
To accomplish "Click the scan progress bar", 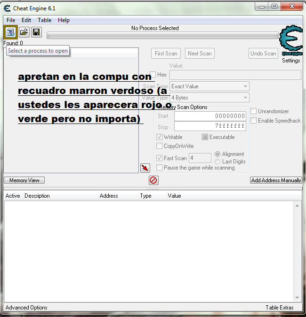I will point(162,35).
